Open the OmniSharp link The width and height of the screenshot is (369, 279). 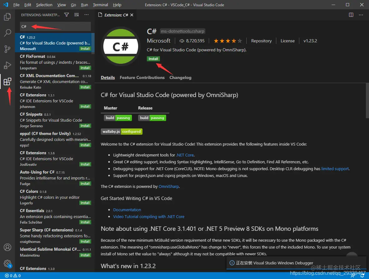pyautogui.click(x=169, y=186)
